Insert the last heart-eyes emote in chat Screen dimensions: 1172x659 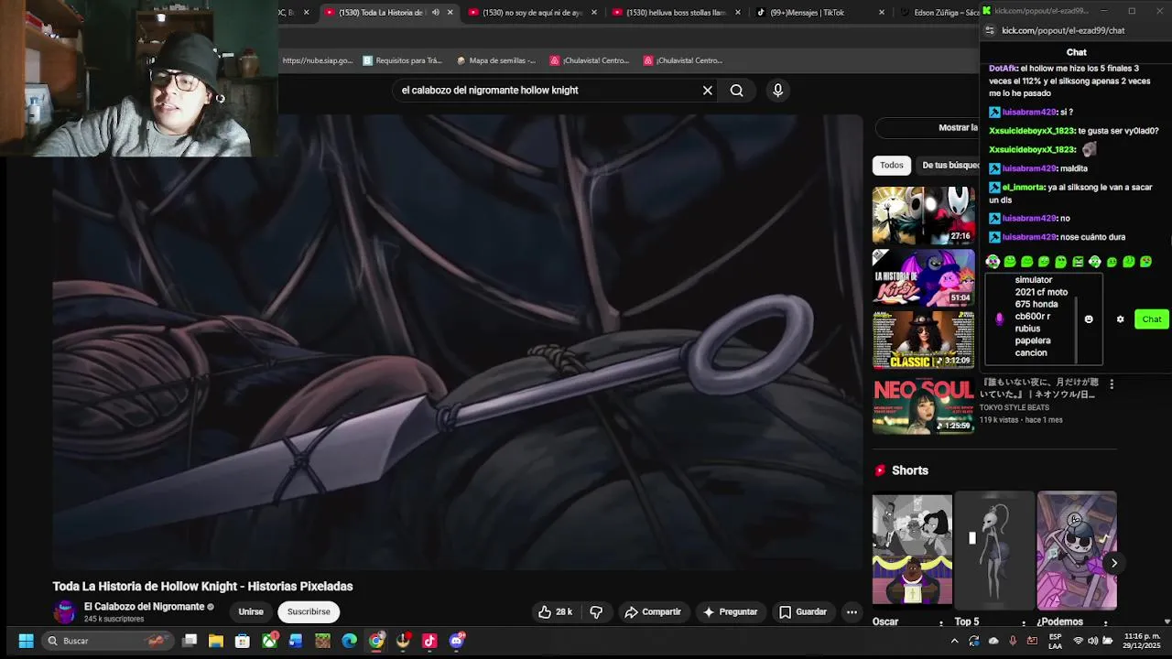[1145, 262]
